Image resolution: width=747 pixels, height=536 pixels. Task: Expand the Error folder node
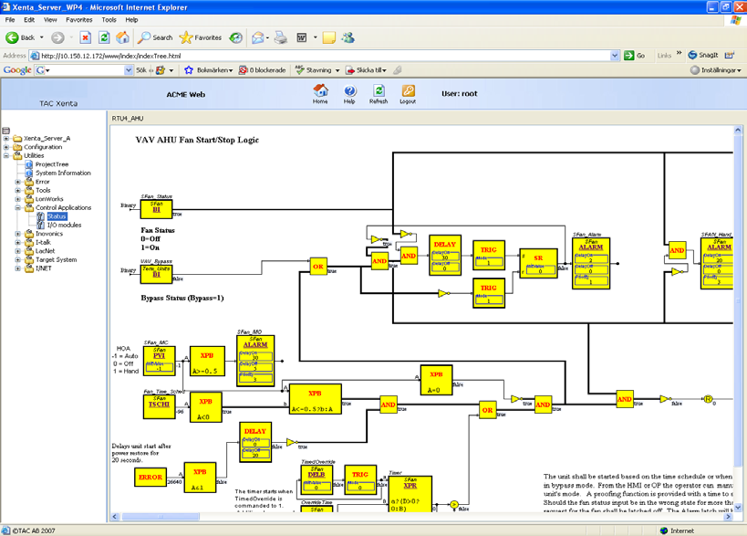coord(17,182)
